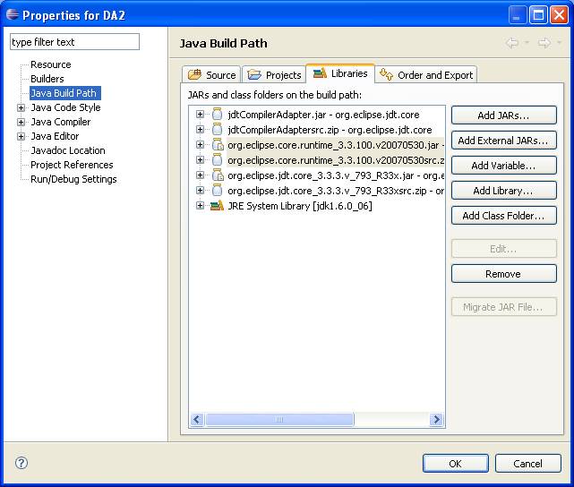
Task: Select Resource in the properties tree
Action: (50, 64)
